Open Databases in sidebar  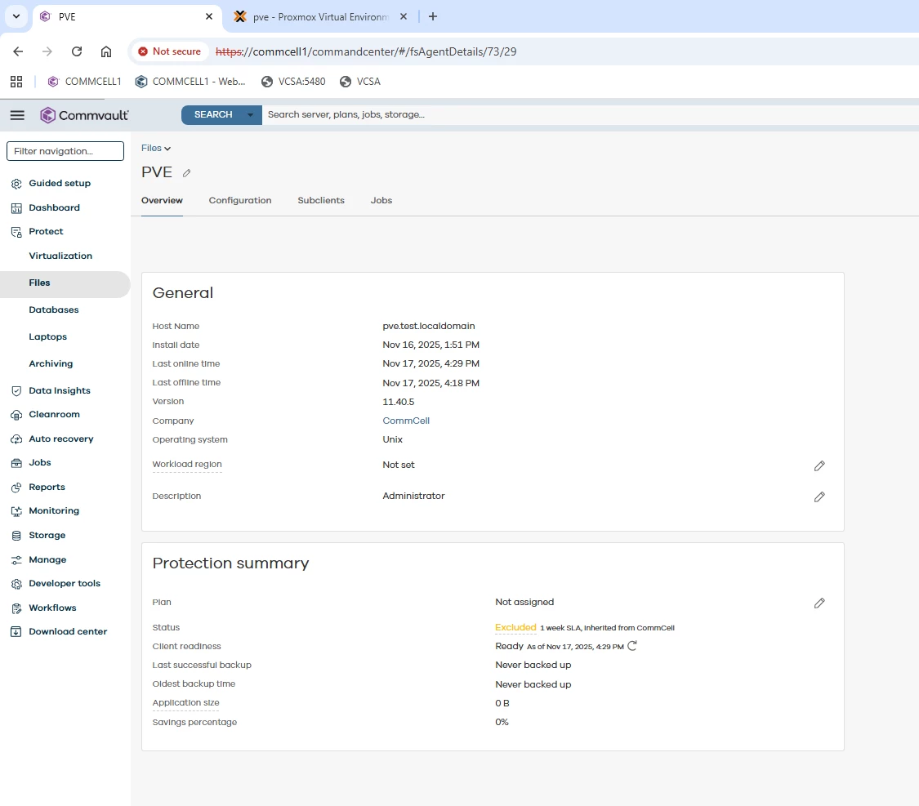pos(53,309)
